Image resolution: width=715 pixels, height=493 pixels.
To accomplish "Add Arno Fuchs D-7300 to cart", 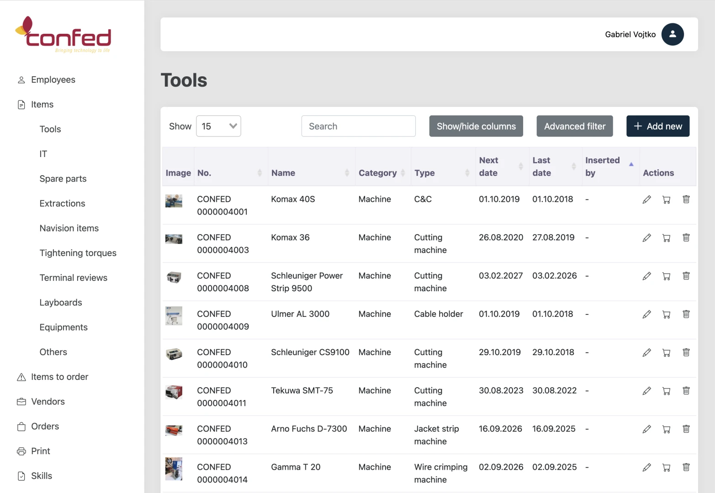I will coord(667,430).
